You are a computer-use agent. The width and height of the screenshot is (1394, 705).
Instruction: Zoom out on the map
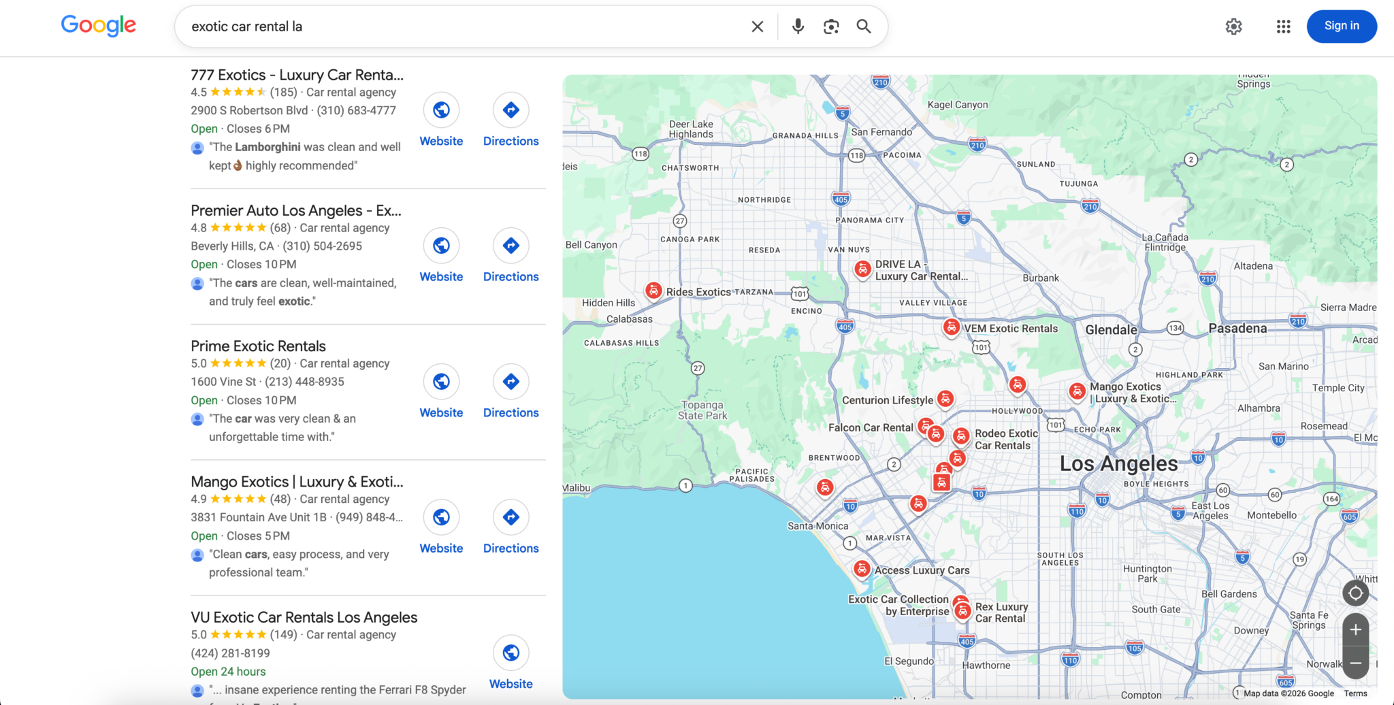pos(1355,663)
